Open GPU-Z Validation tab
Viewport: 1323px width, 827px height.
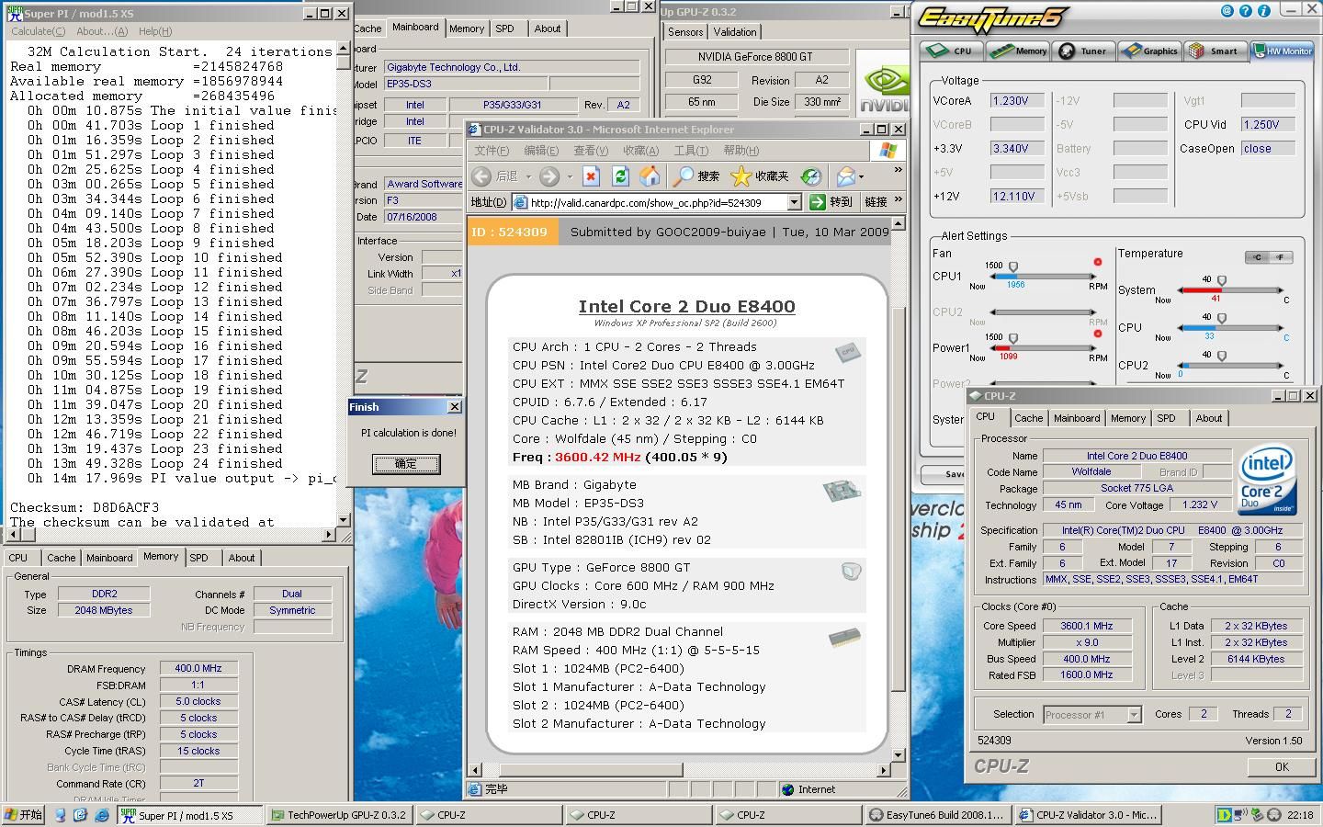[735, 31]
